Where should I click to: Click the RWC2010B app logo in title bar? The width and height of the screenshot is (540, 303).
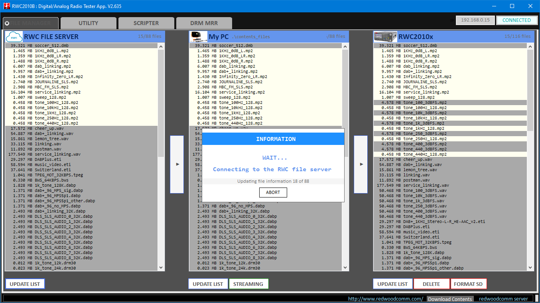click(x=6, y=6)
